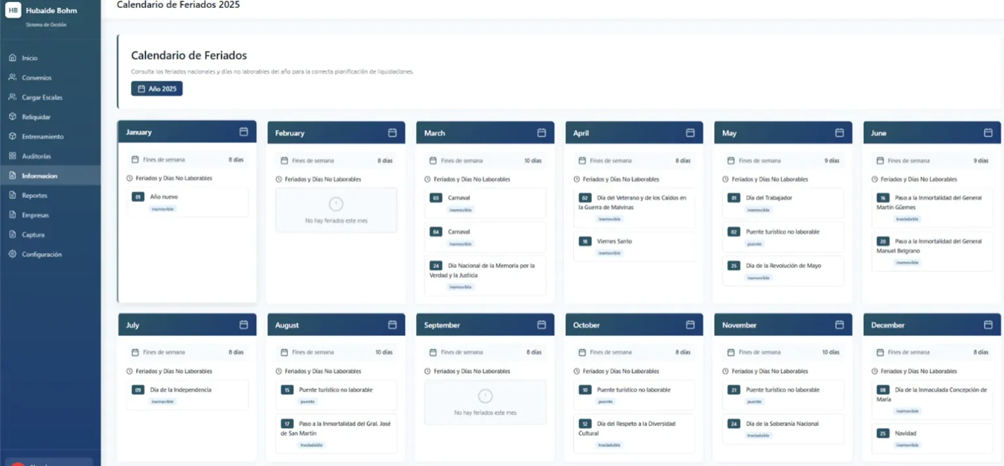Click the clock icon in empty February card
This screenshot has height=466, width=1004.
tap(336, 204)
